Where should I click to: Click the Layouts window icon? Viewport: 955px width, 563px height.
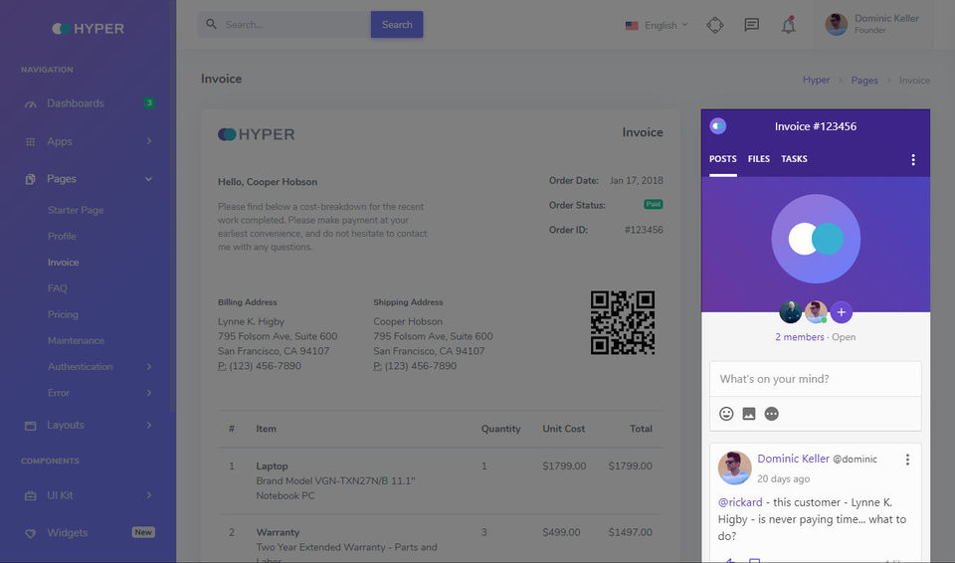click(x=31, y=426)
